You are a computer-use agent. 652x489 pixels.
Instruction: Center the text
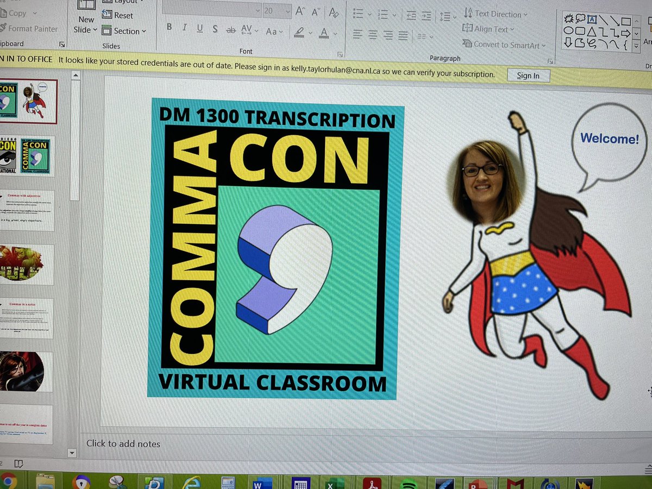click(x=372, y=35)
